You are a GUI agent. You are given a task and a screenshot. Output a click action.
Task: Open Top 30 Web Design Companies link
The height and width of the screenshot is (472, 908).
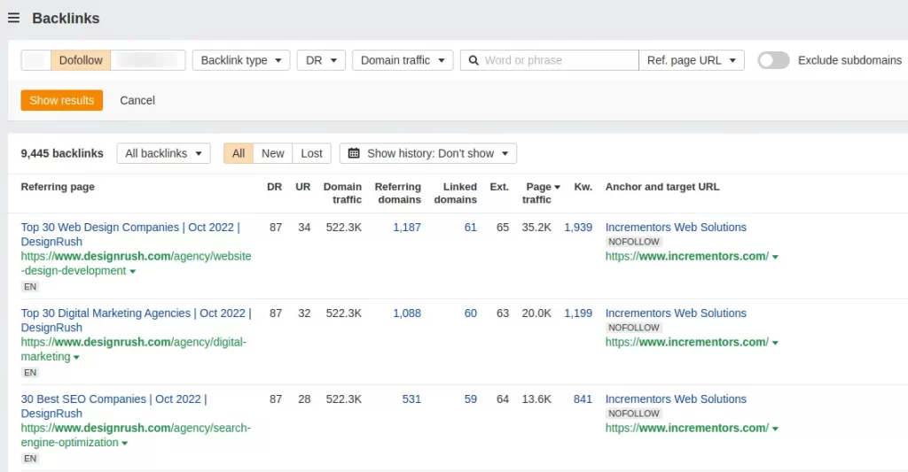coord(130,235)
